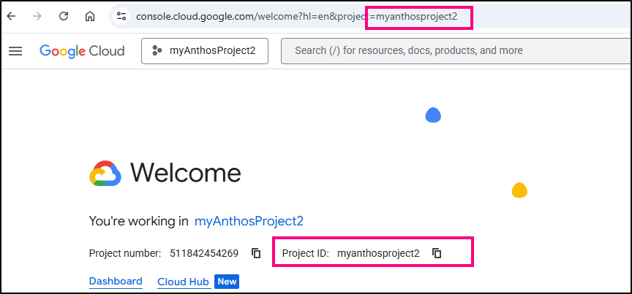This screenshot has width=632, height=294.
Task: Click the browser forward arrow
Action: point(37,16)
